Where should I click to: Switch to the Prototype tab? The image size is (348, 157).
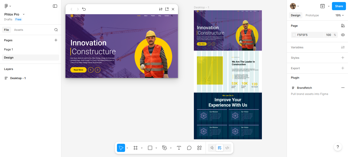[x=312, y=15]
